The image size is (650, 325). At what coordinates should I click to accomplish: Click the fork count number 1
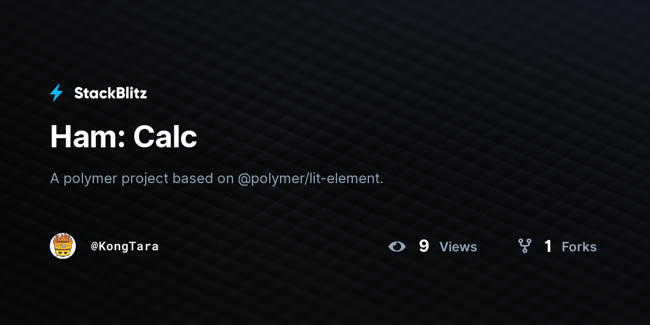point(548,246)
